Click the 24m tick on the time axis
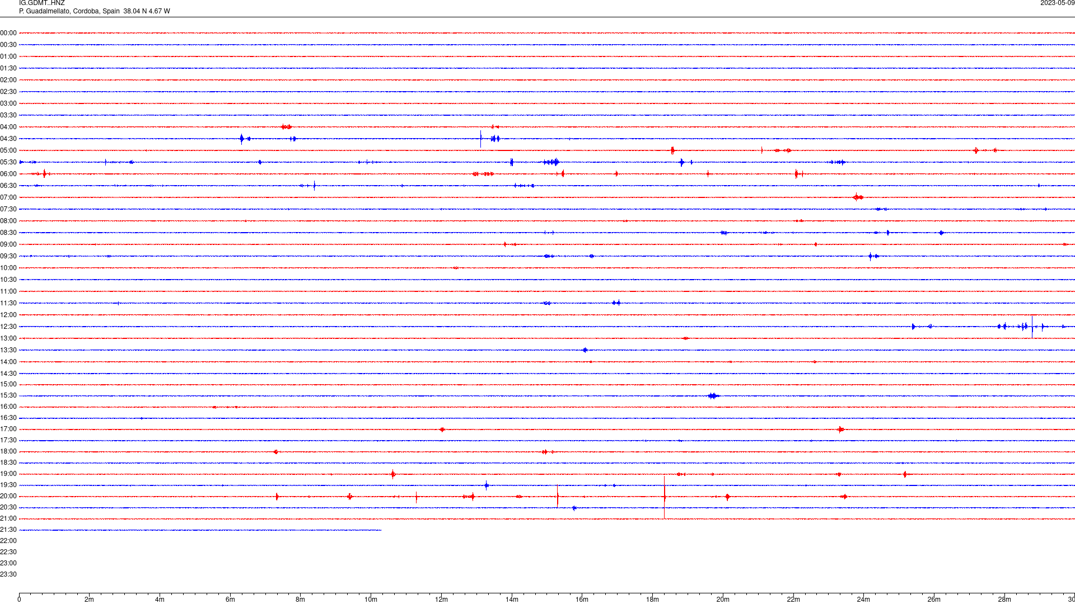Image resolution: width=1075 pixels, height=604 pixels. tap(863, 600)
